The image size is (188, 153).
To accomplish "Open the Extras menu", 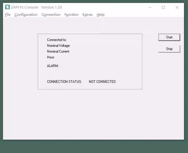I will click(87, 15).
